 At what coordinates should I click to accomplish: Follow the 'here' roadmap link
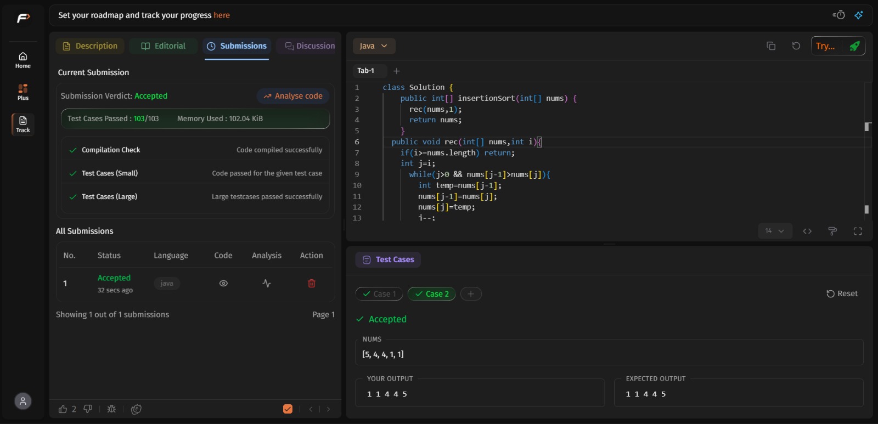click(x=222, y=15)
